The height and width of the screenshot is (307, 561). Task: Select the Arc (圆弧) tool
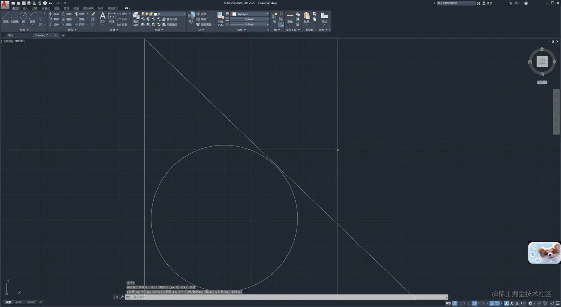32,17
